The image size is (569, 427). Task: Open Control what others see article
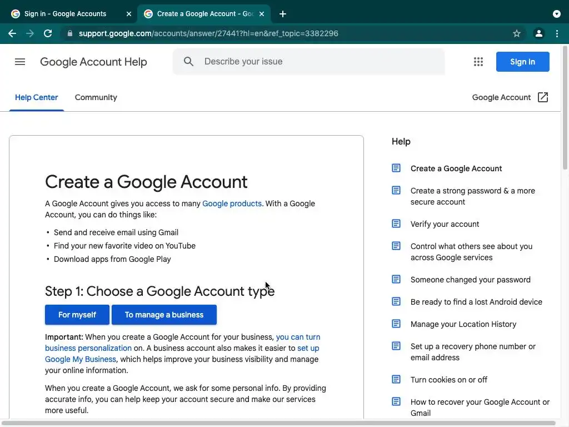click(471, 252)
